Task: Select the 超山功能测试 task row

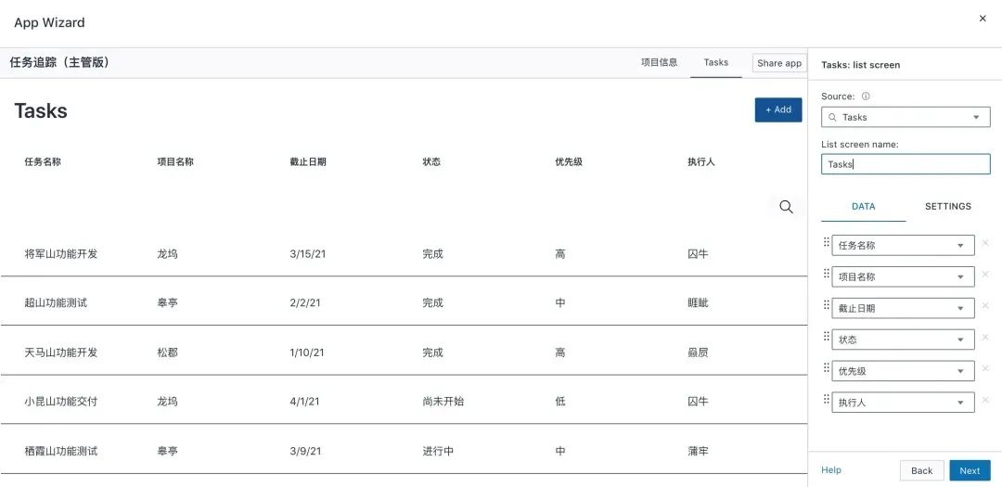Action: pyautogui.click(x=404, y=302)
